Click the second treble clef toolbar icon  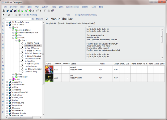(x=41, y=11)
